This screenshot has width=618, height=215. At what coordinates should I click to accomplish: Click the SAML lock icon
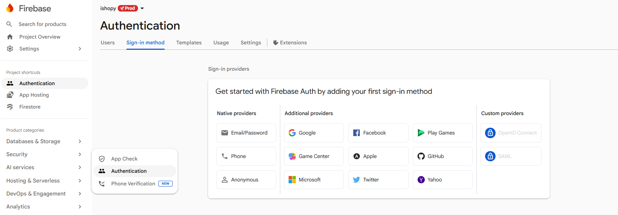[x=490, y=156]
